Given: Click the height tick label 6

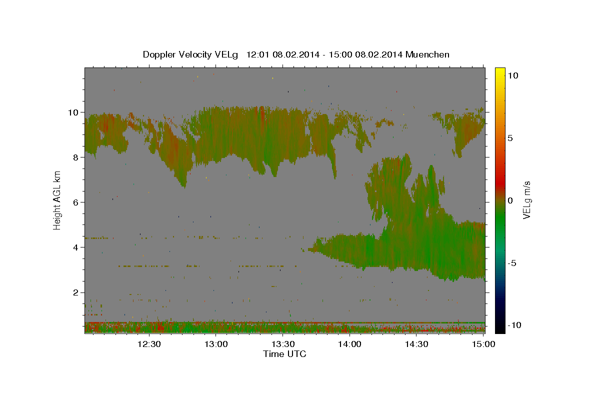Looking at the screenshot, I should click(x=76, y=202).
